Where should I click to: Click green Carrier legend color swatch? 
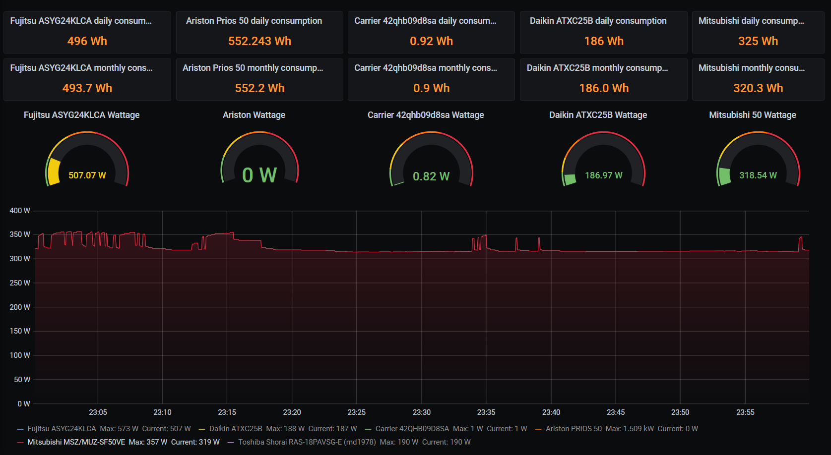click(x=368, y=429)
